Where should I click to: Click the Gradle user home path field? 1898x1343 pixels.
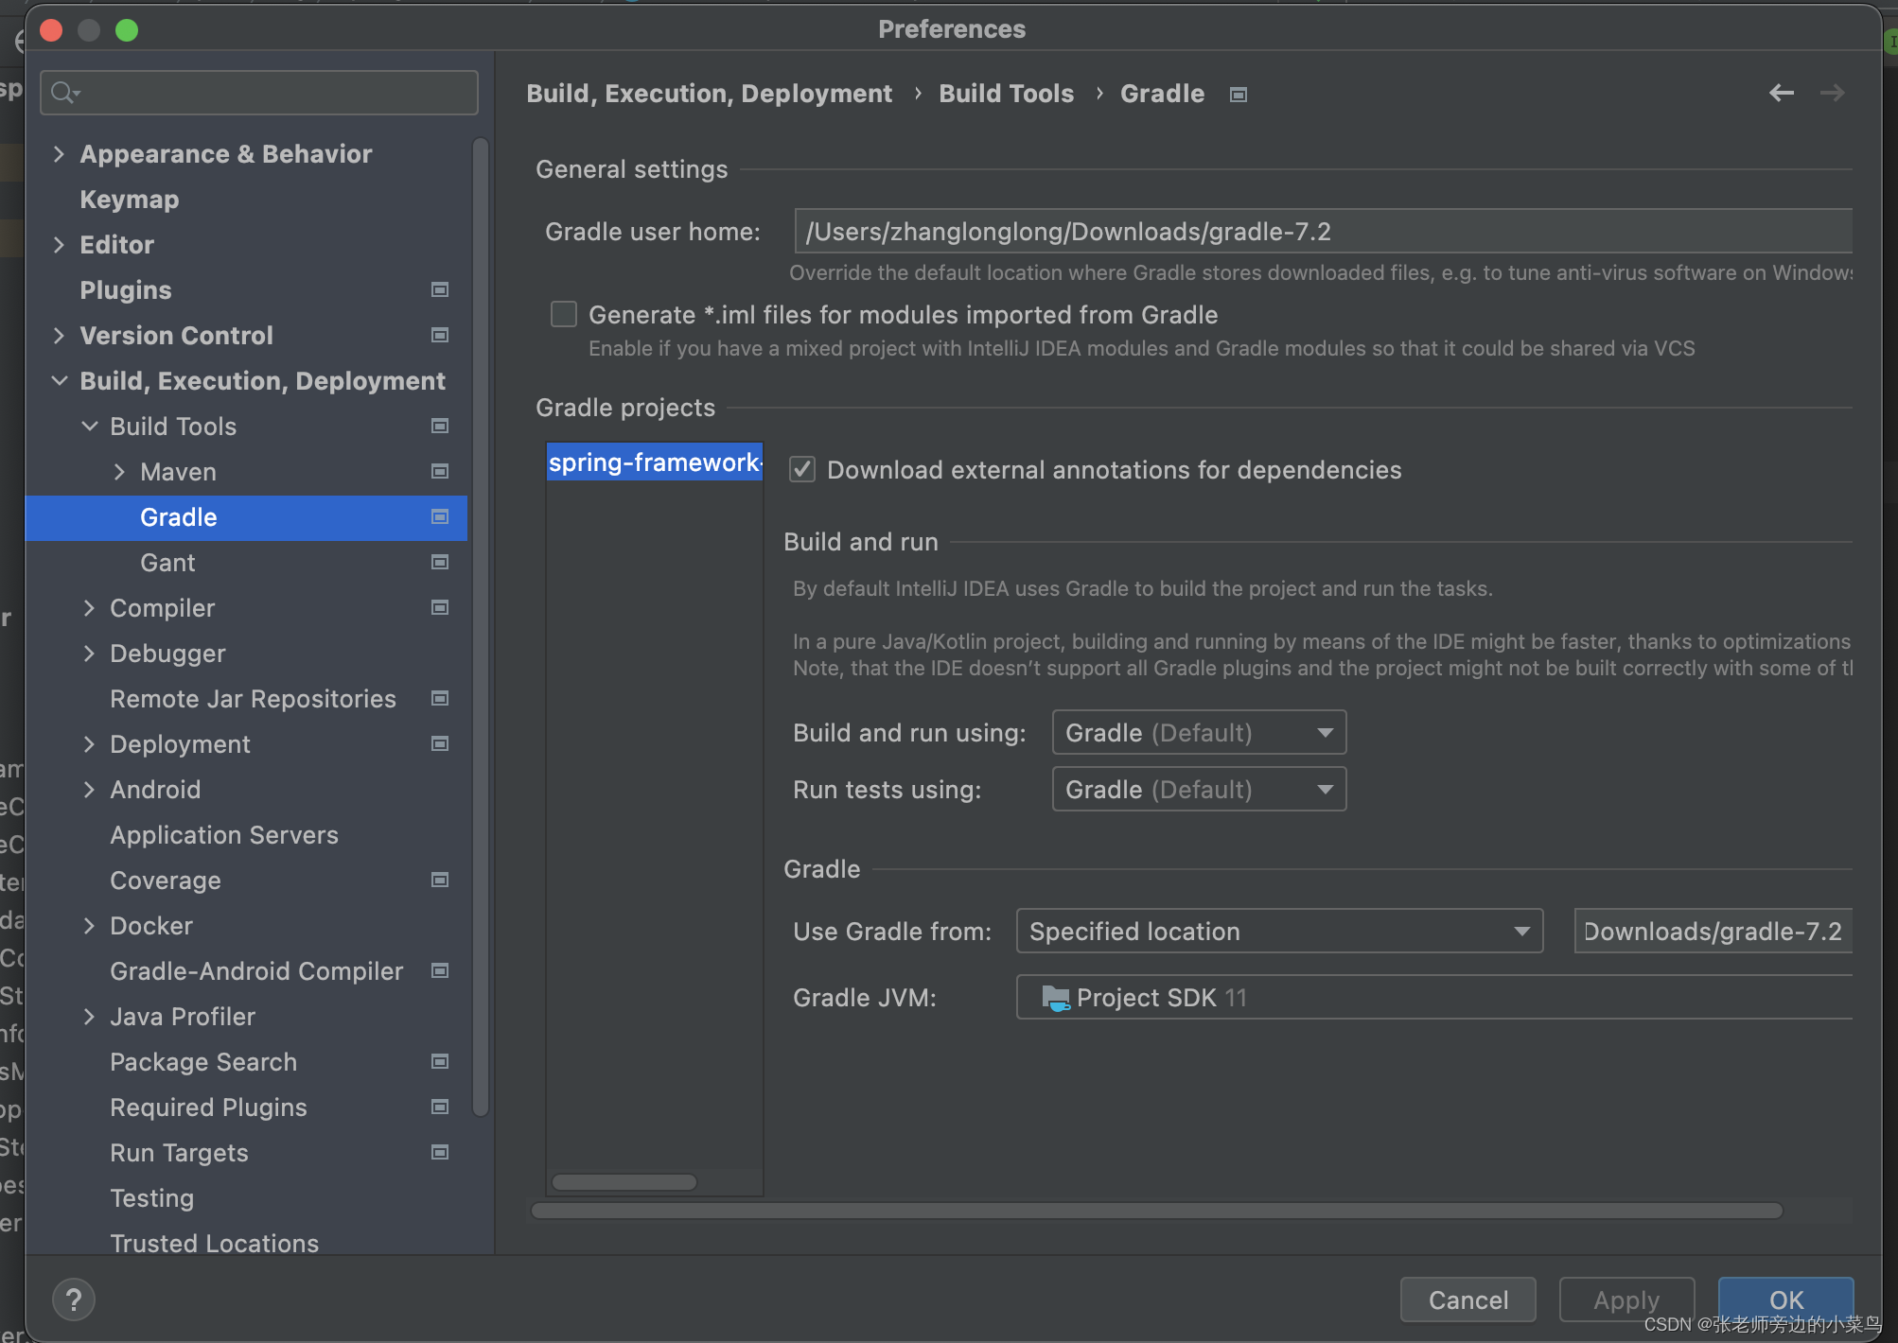point(1321,232)
